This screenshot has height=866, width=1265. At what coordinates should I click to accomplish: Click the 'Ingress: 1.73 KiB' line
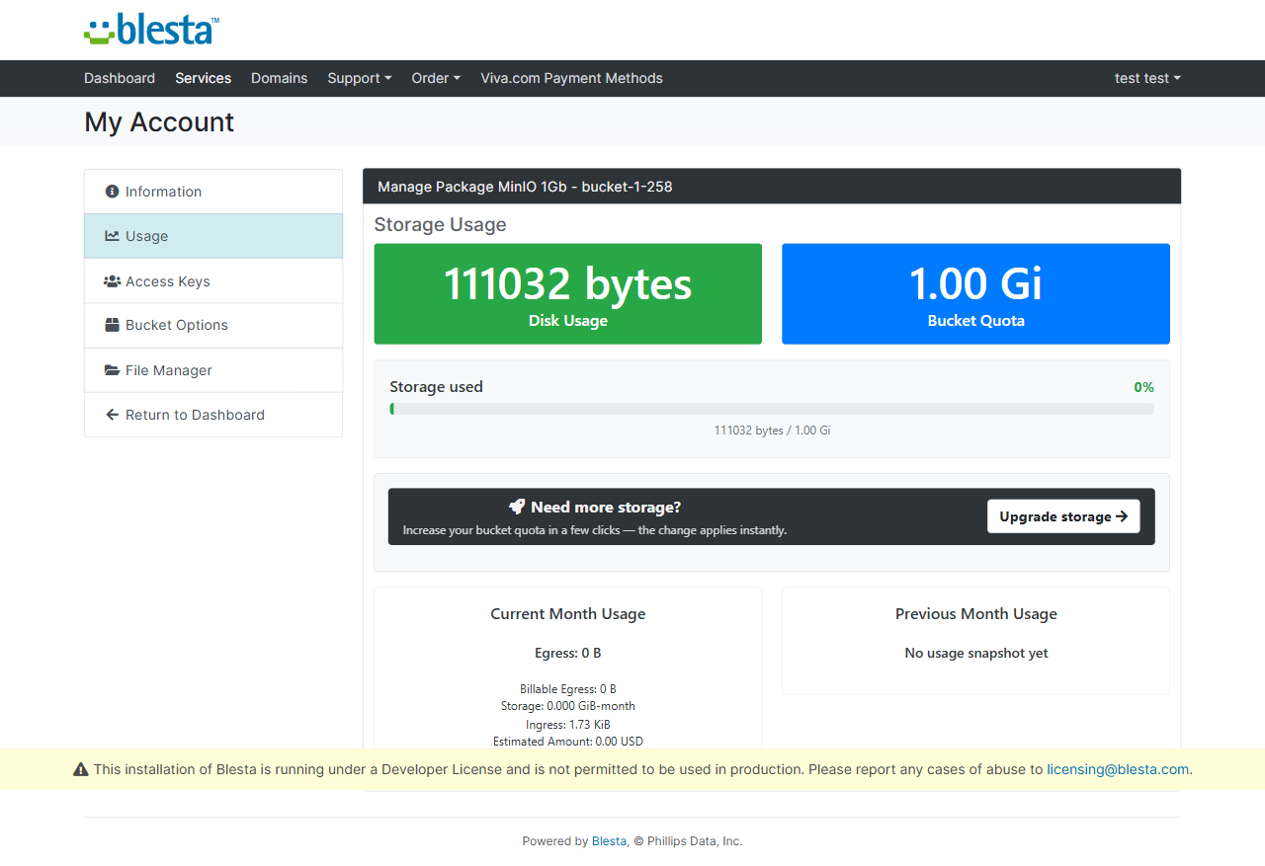568,725
